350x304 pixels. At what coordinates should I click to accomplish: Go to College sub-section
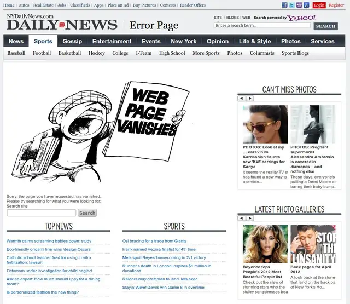click(x=120, y=53)
